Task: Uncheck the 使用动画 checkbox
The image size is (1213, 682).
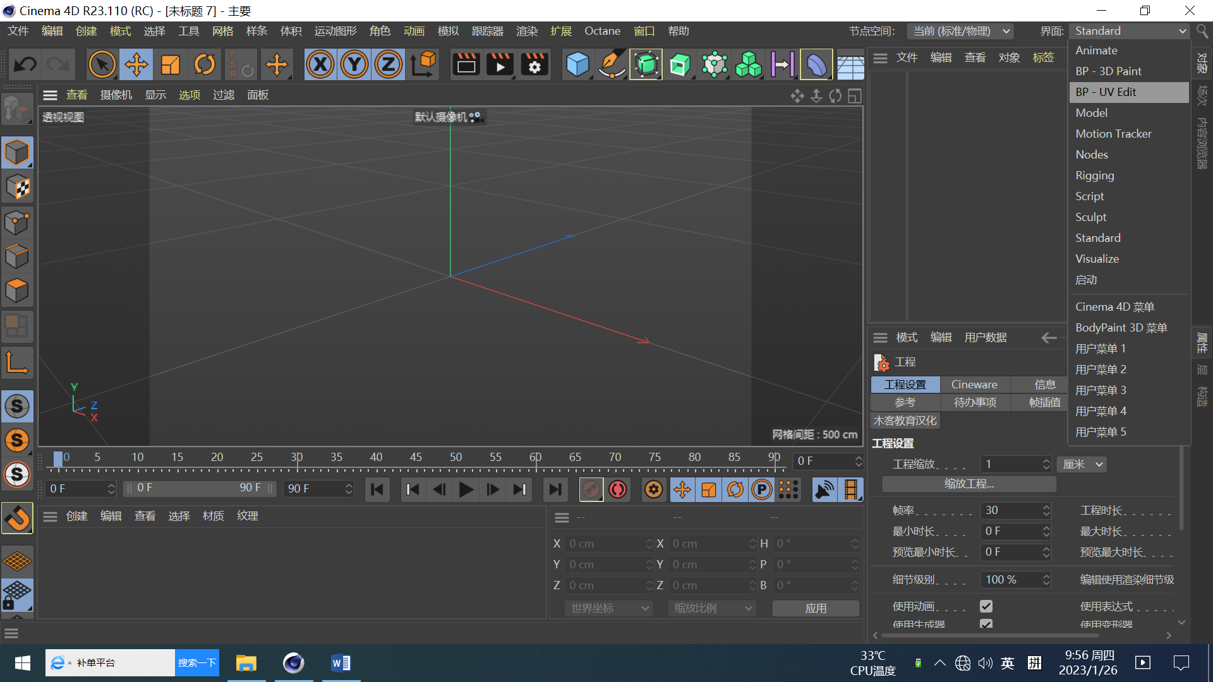Action: pos(986,606)
